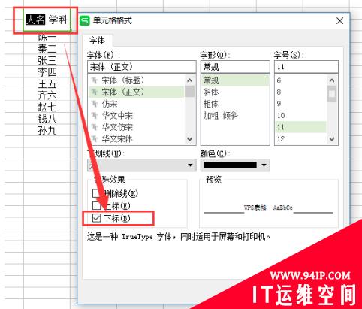Select font size 8

tap(300, 92)
